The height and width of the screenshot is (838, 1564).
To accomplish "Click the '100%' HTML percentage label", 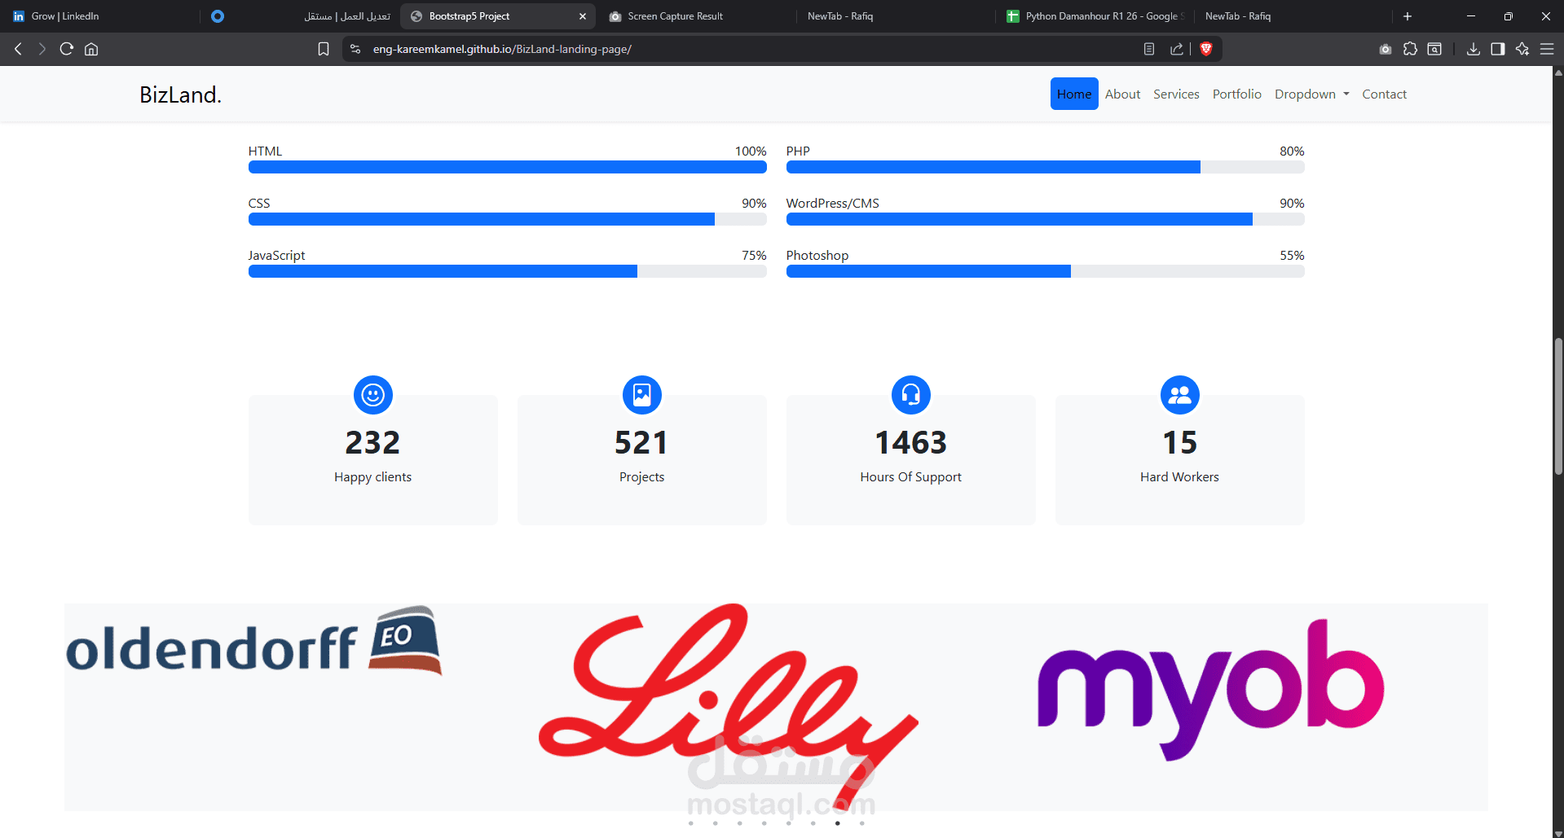I will click(x=751, y=151).
